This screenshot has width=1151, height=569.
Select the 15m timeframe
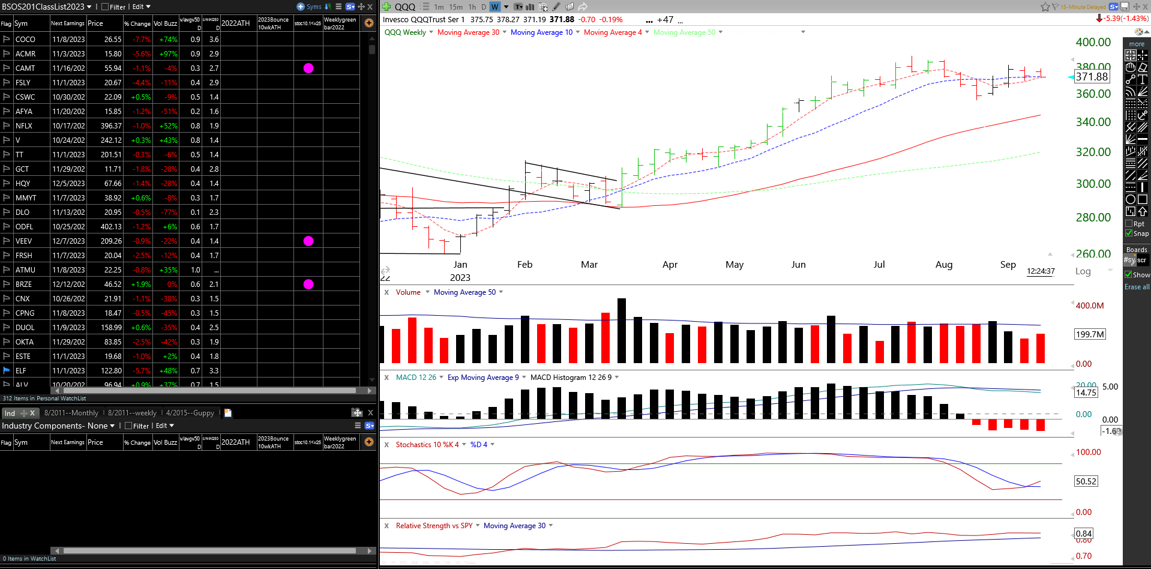tap(456, 7)
